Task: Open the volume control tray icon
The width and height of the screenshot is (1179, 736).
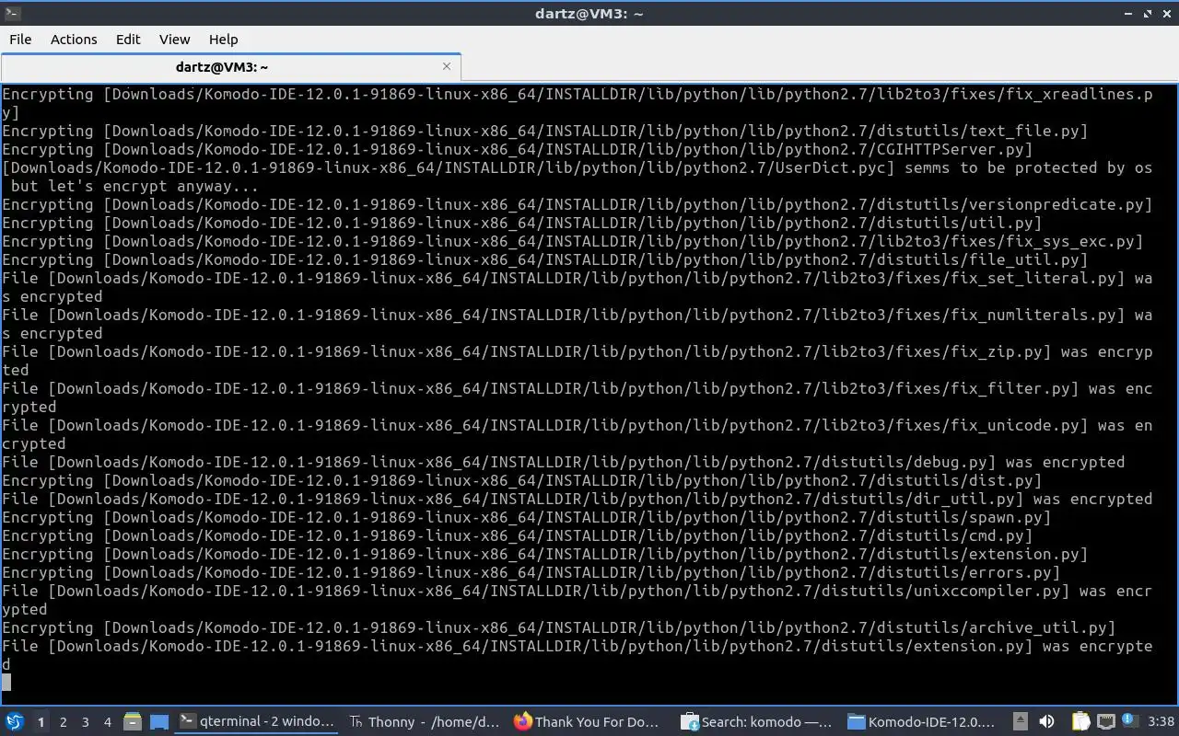Action: tap(1046, 722)
